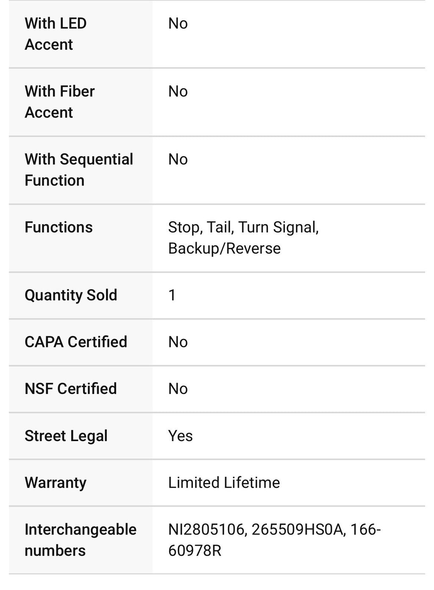Image resolution: width=434 pixels, height=590 pixels.
Task: Click the "With LED Accent" label
Action: tap(56, 34)
